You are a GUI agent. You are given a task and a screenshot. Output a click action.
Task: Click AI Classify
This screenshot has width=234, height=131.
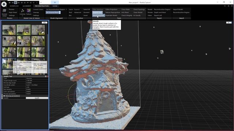pos(137,15)
